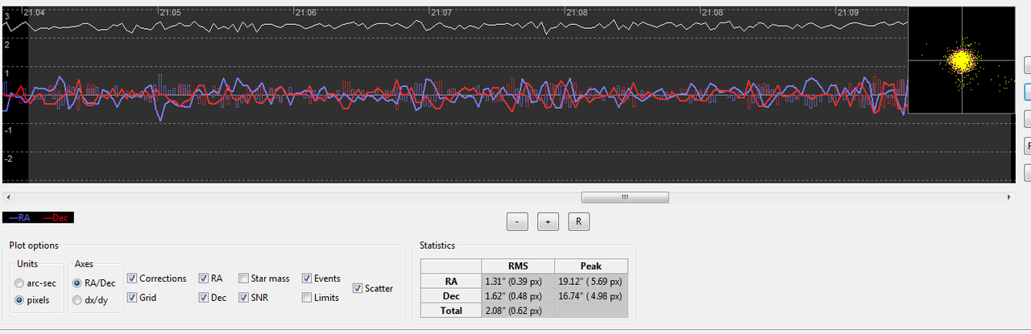
Task: Click the plus zoom-in button
Action: click(x=548, y=222)
